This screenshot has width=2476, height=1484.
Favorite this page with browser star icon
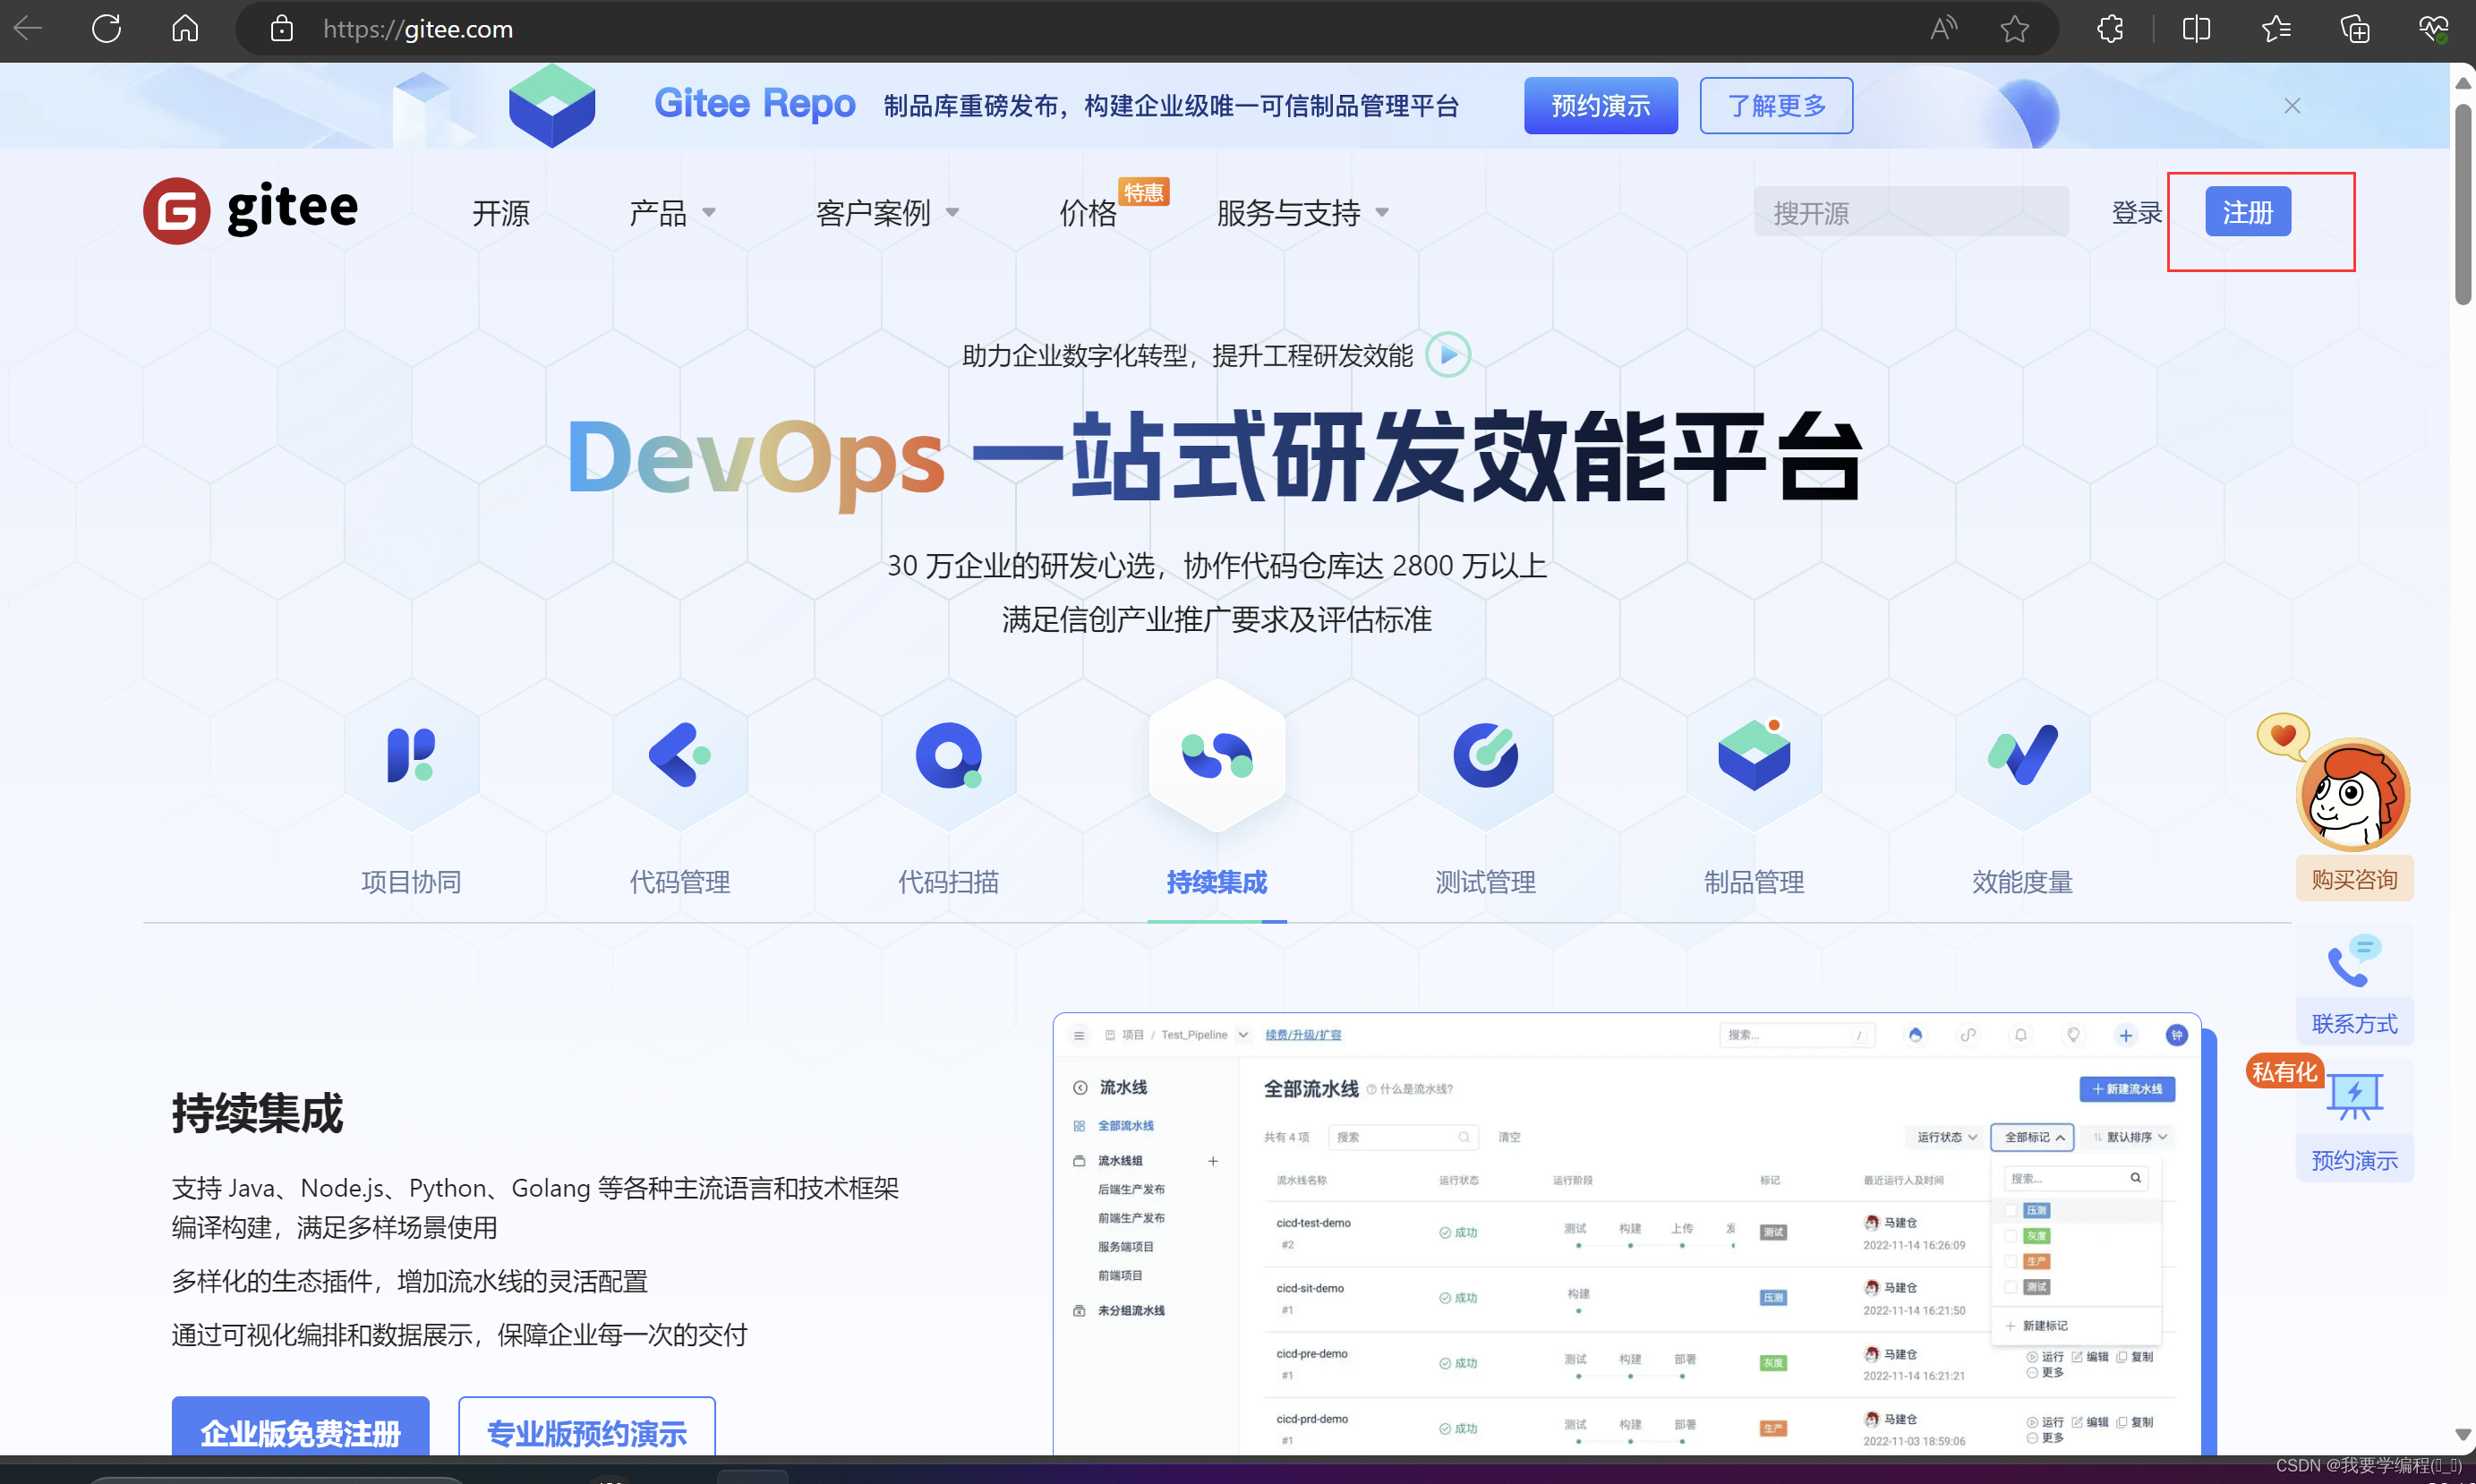point(2014,29)
